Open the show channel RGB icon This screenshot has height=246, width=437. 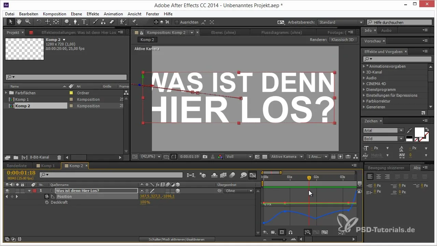(x=220, y=156)
